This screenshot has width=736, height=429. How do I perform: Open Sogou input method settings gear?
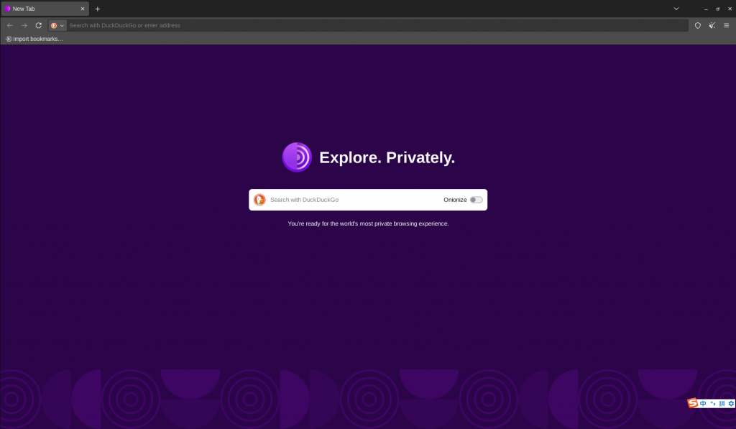point(731,404)
